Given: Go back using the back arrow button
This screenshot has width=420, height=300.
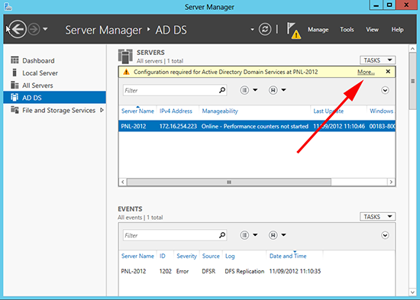Looking at the screenshot, I should (x=18, y=29).
